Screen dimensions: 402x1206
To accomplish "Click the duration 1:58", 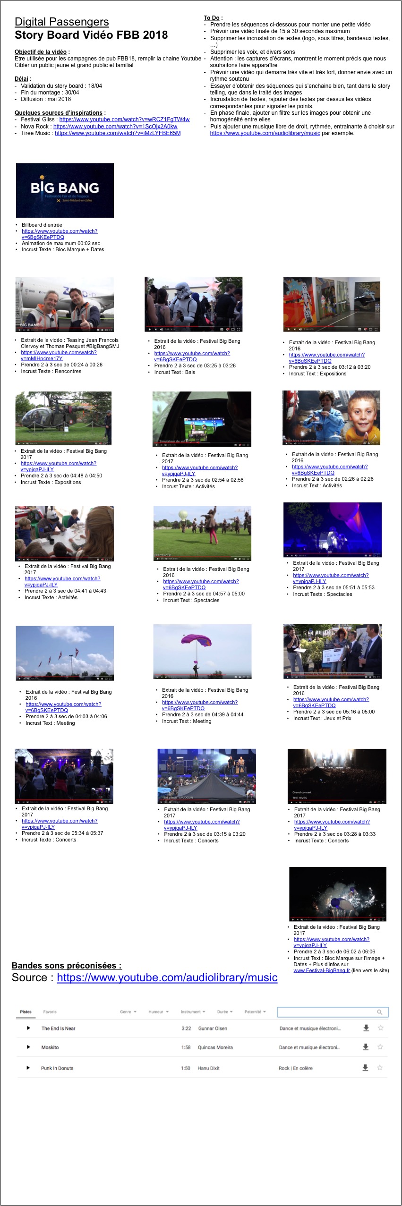I will (x=186, y=1047).
